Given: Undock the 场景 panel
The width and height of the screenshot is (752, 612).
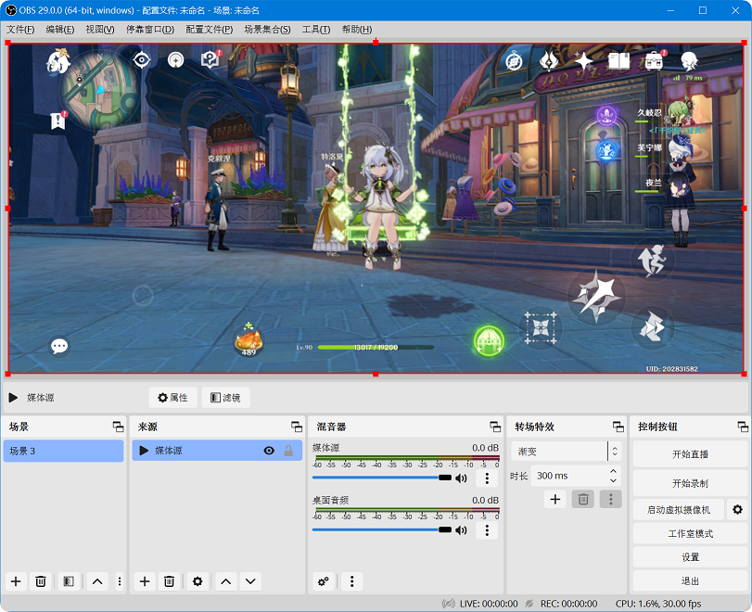Looking at the screenshot, I should (118, 427).
